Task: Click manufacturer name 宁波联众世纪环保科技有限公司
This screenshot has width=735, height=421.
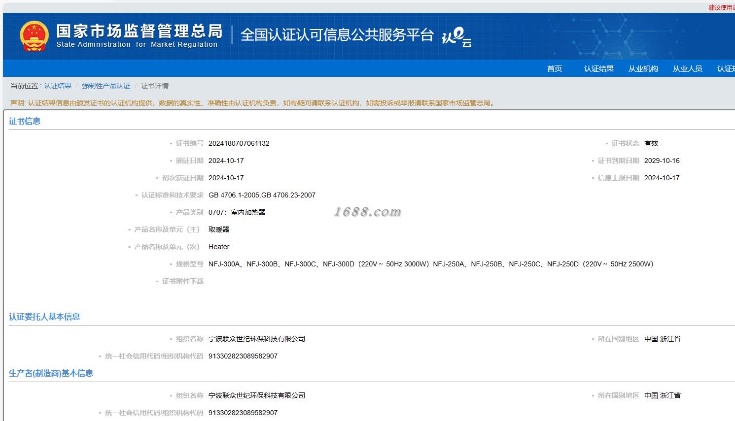Action: point(257,395)
